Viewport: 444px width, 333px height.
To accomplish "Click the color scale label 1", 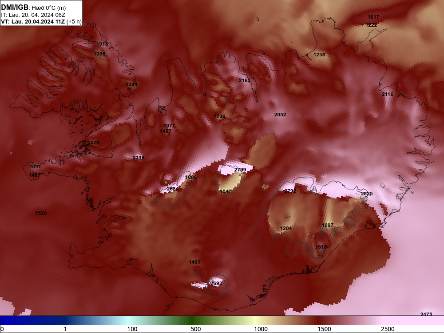I will [65, 329].
